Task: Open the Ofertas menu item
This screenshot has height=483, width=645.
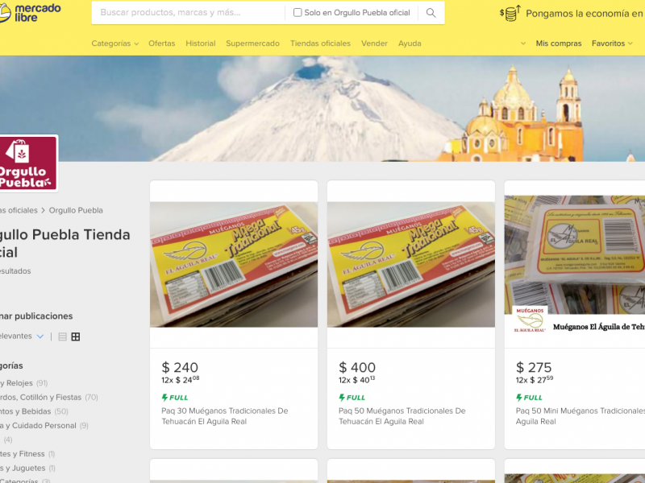Action: point(162,43)
